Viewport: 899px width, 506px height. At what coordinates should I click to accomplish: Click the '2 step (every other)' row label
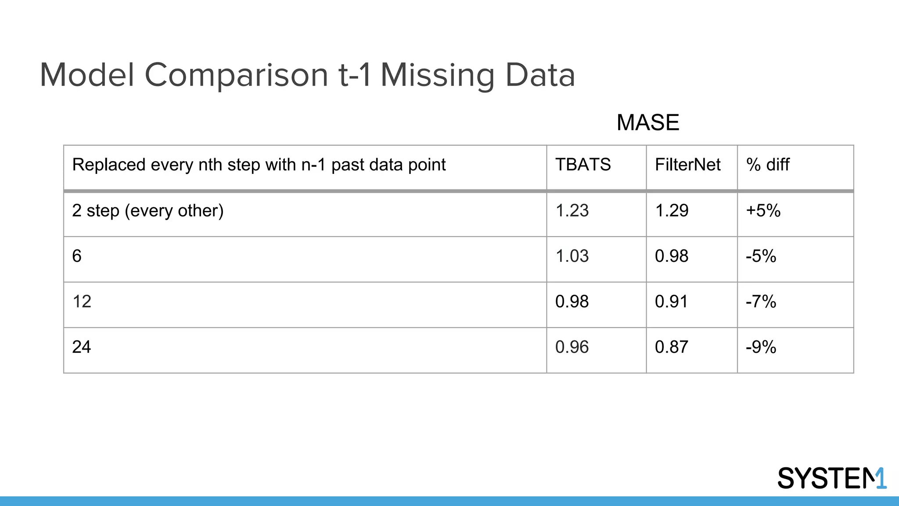pos(148,211)
